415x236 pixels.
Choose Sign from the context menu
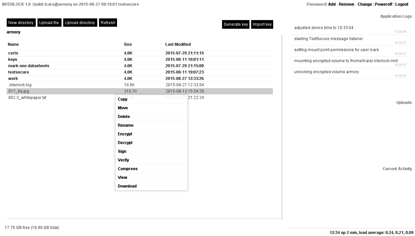122,151
